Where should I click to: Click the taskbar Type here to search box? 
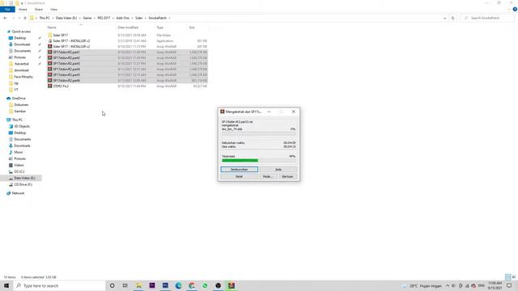tap(59, 285)
